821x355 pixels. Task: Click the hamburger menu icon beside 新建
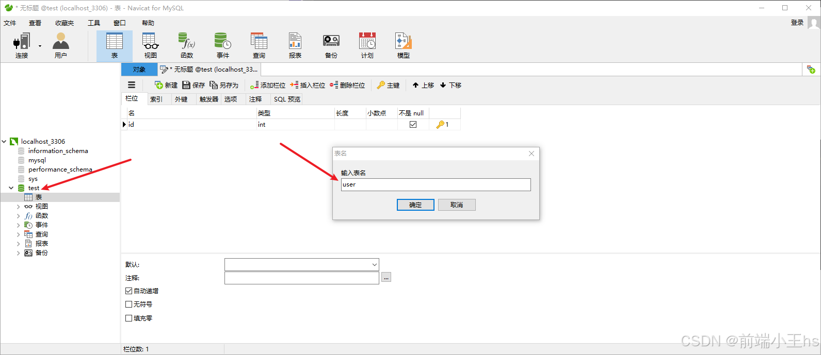pos(132,85)
